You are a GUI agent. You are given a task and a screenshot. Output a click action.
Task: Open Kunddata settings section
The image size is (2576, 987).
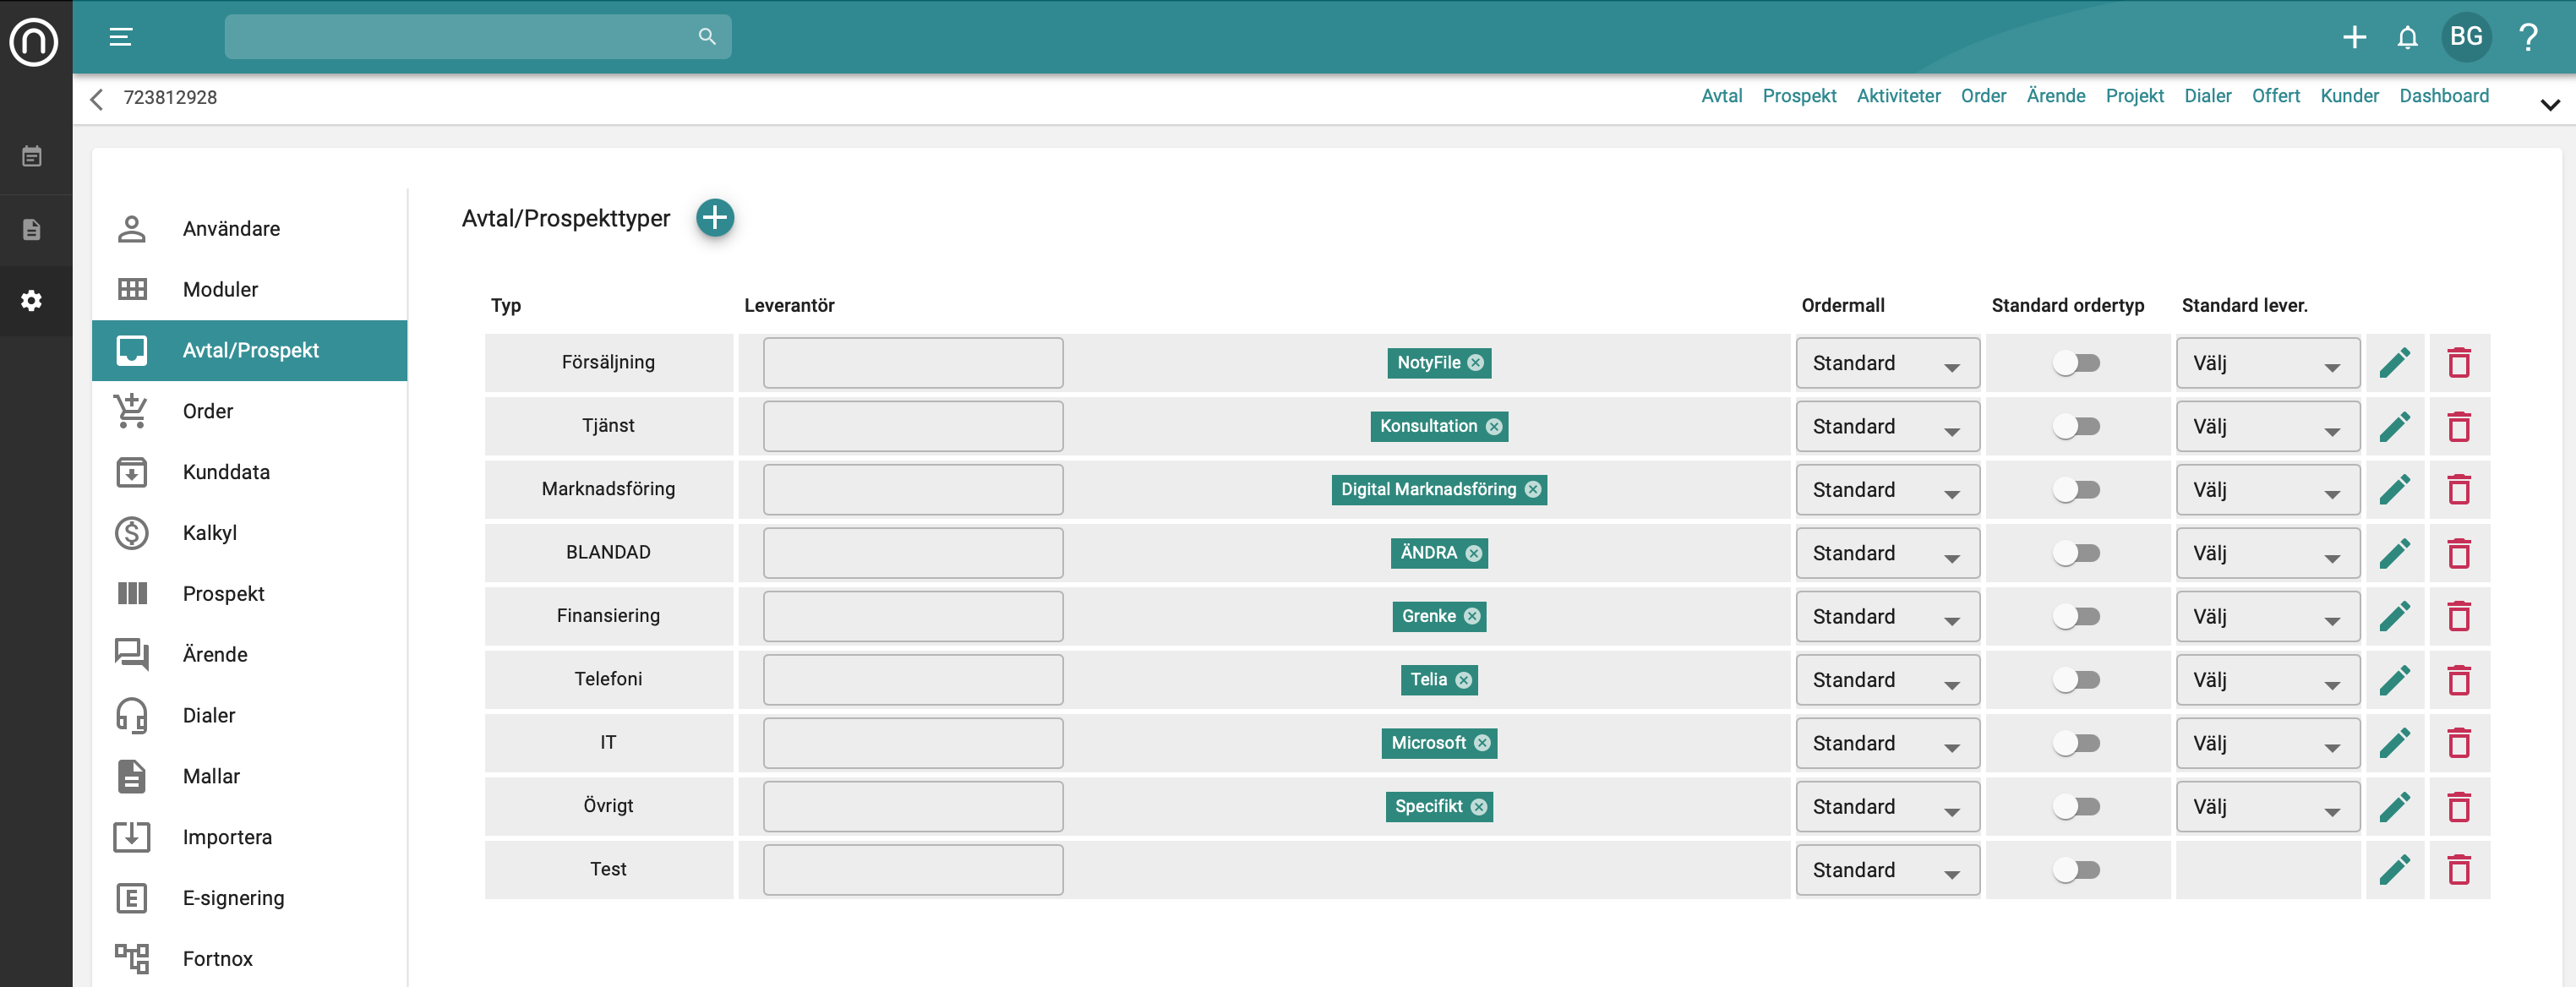click(x=250, y=472)
